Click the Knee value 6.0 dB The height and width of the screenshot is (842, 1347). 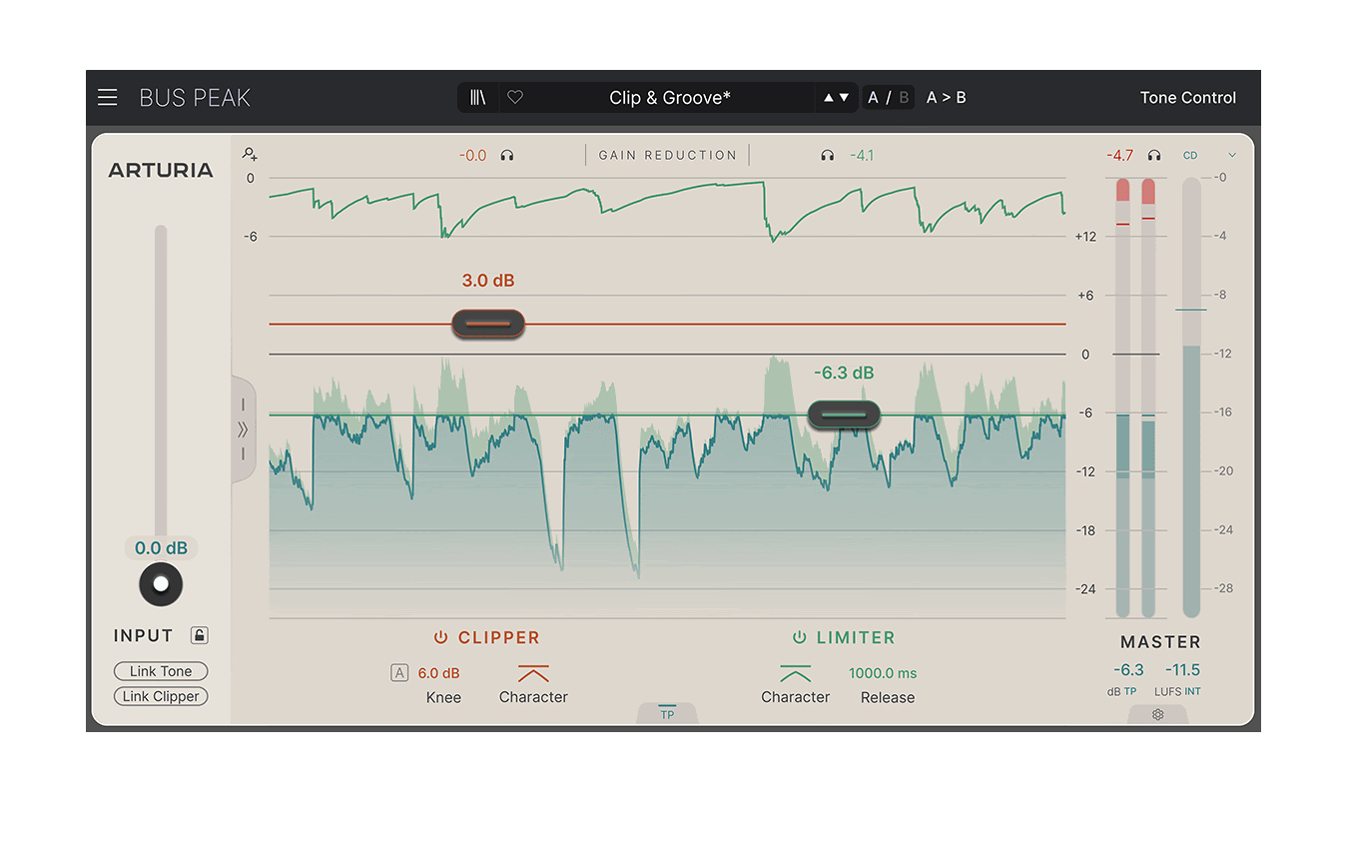coord(439,673)
